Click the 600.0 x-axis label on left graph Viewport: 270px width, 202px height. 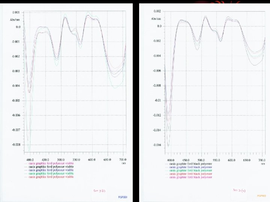pos(91,160)
